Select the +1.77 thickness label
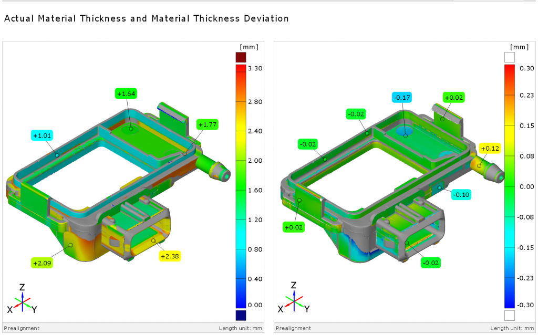This screenshot has width=538, height=335. pyautogui.click(x=208, y=124)
